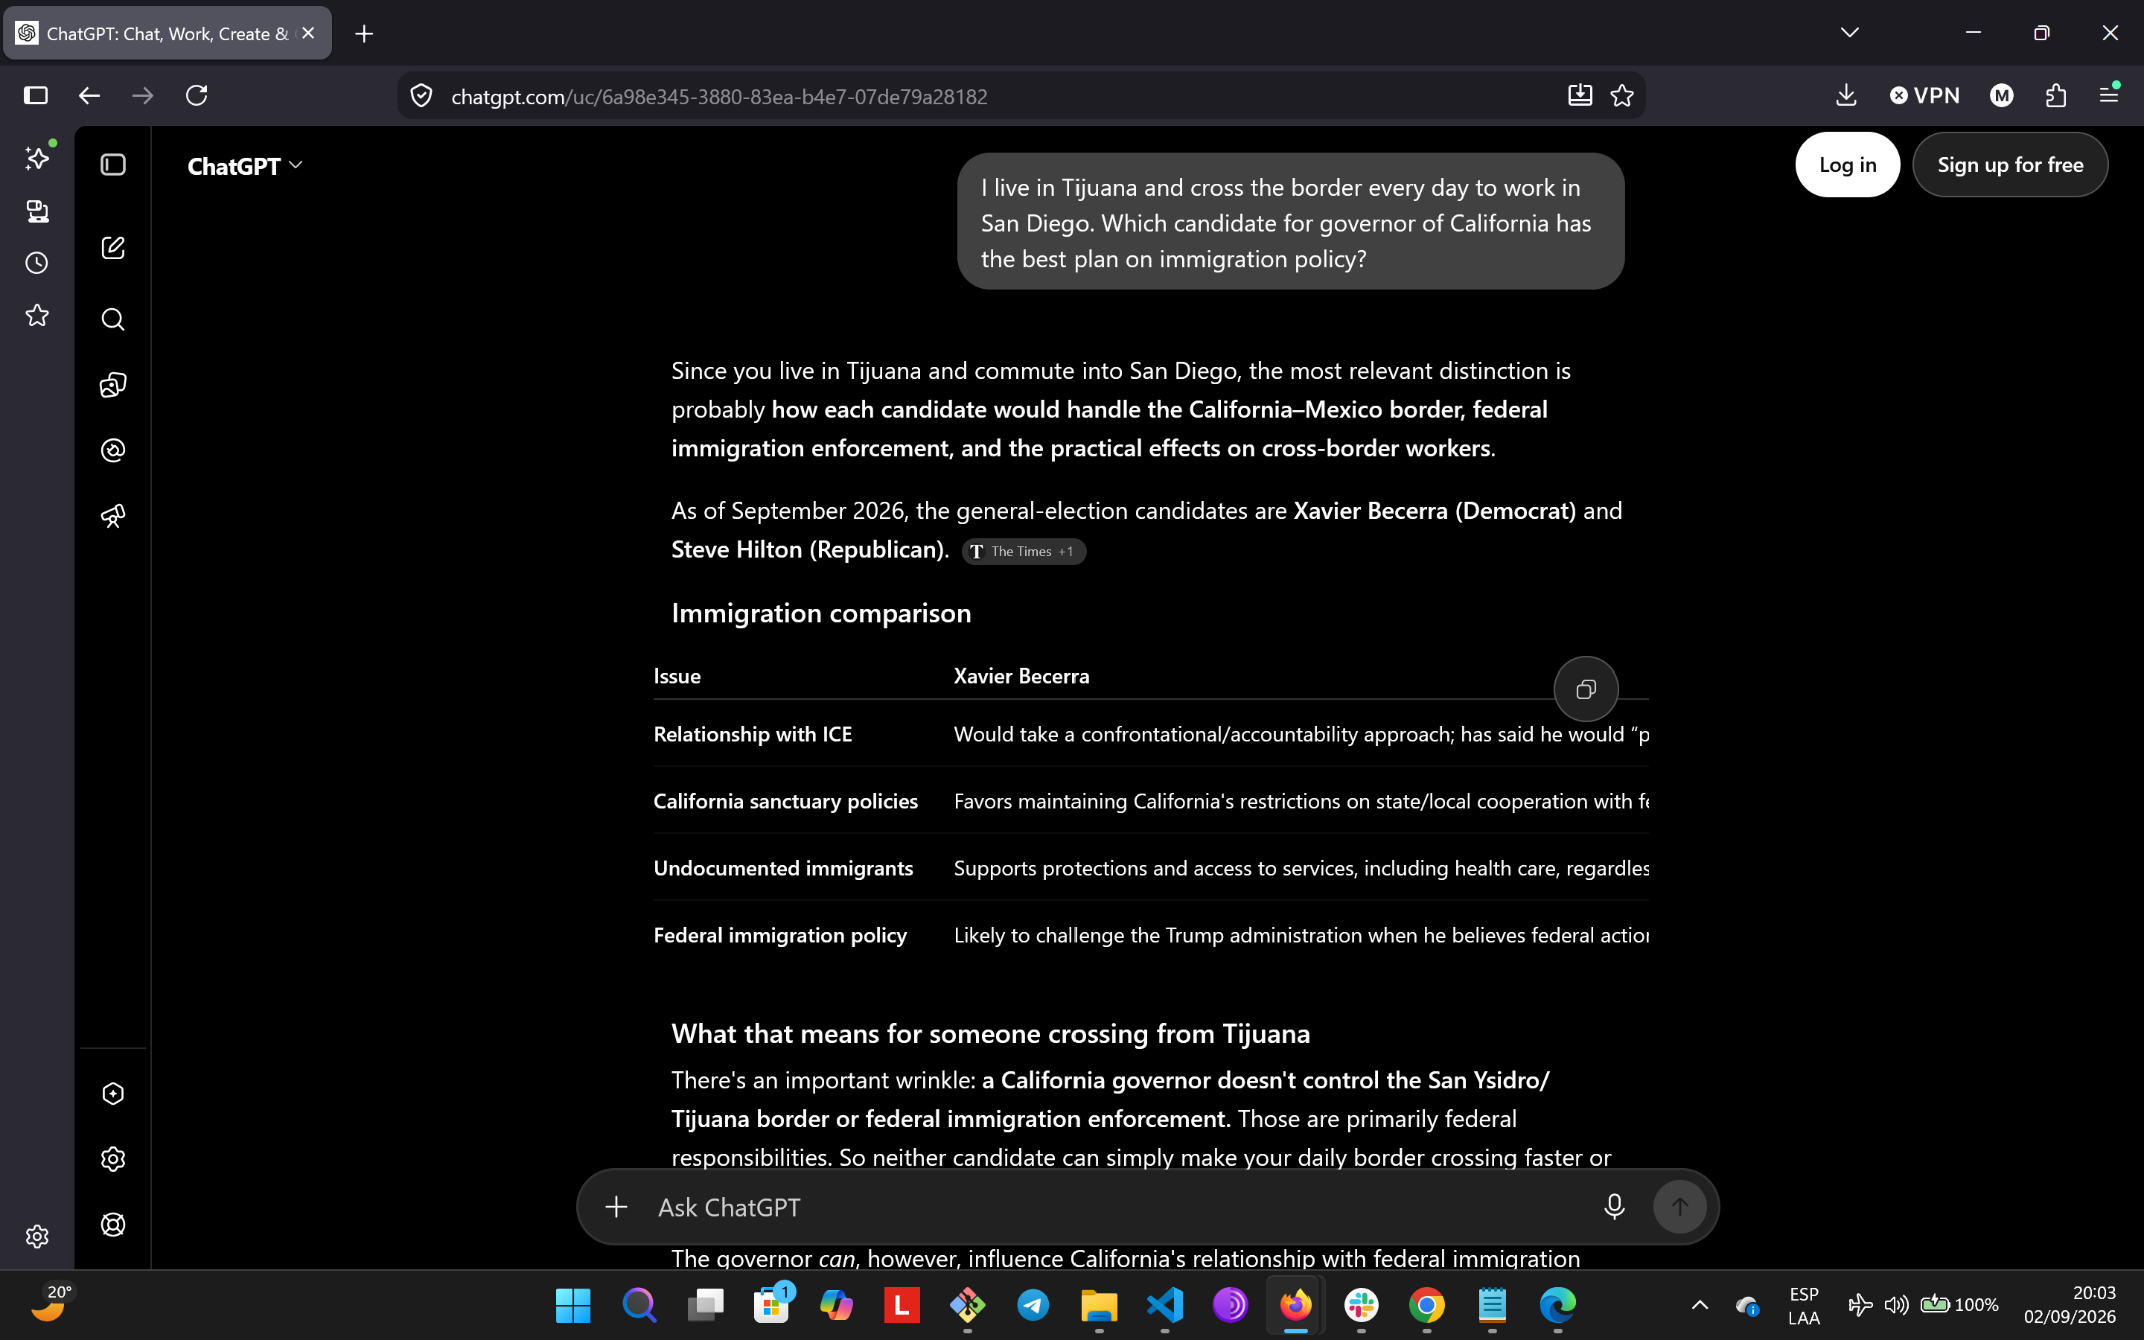Viewport: 2144px width, 1340px height.
Task: Select the ChatGPT browser tab
Action: (167, 33)
